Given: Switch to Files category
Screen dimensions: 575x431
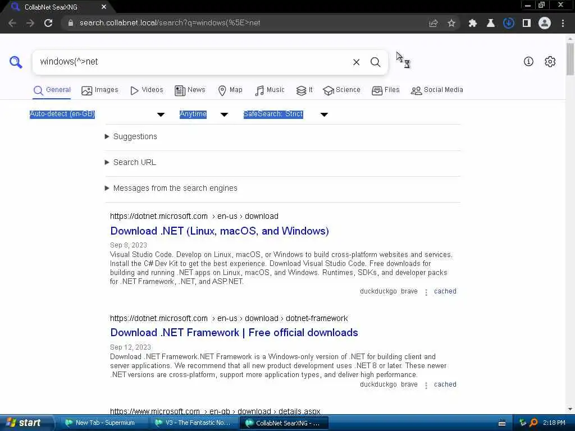Looking at the screenshot, I should coord(385,90).
